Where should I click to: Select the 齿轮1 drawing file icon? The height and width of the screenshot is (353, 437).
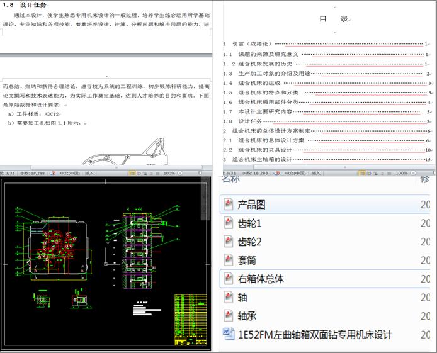pos(229,223)
